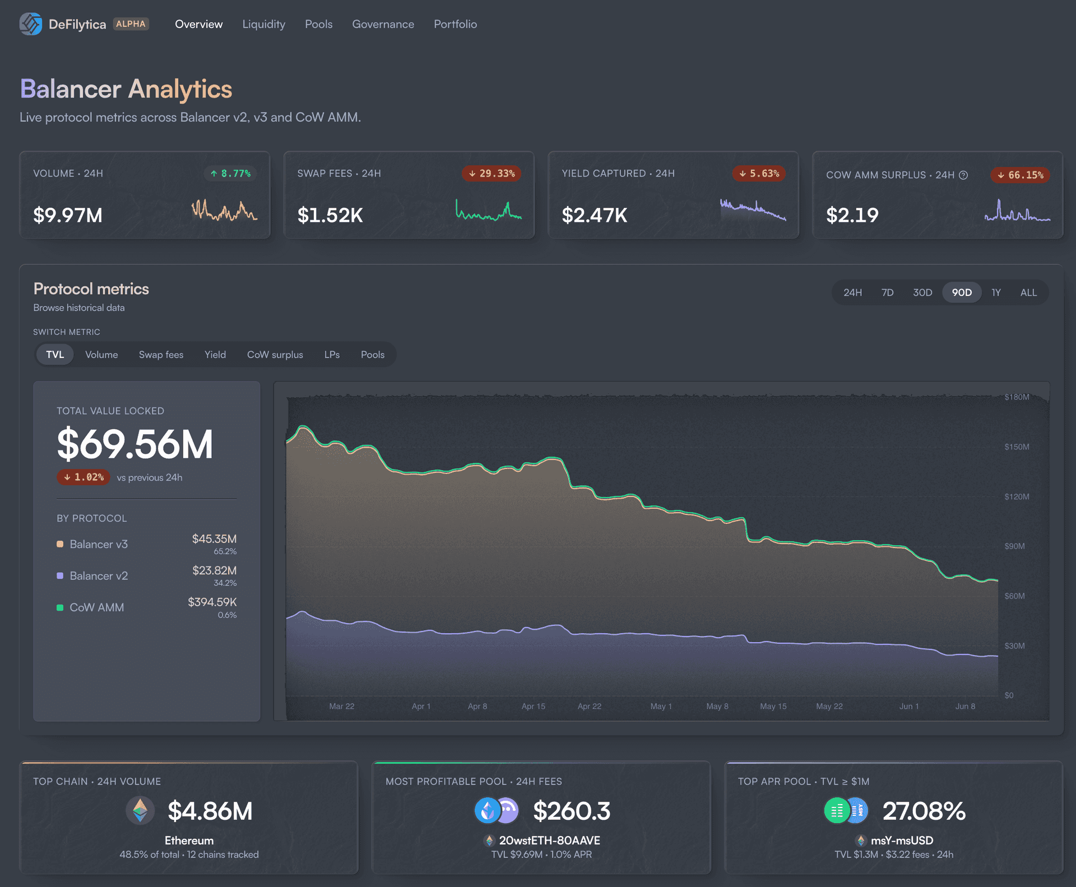The width and height of the screenshot is (1076, 887).
Task: Click the Yield Captured sparkline
Action: click(753, 210)
